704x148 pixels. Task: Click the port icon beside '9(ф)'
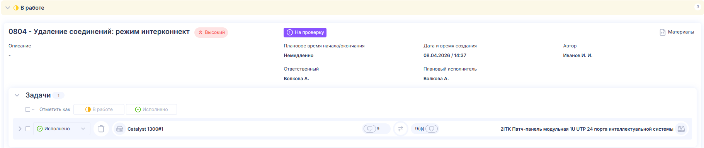click(432, 129)
